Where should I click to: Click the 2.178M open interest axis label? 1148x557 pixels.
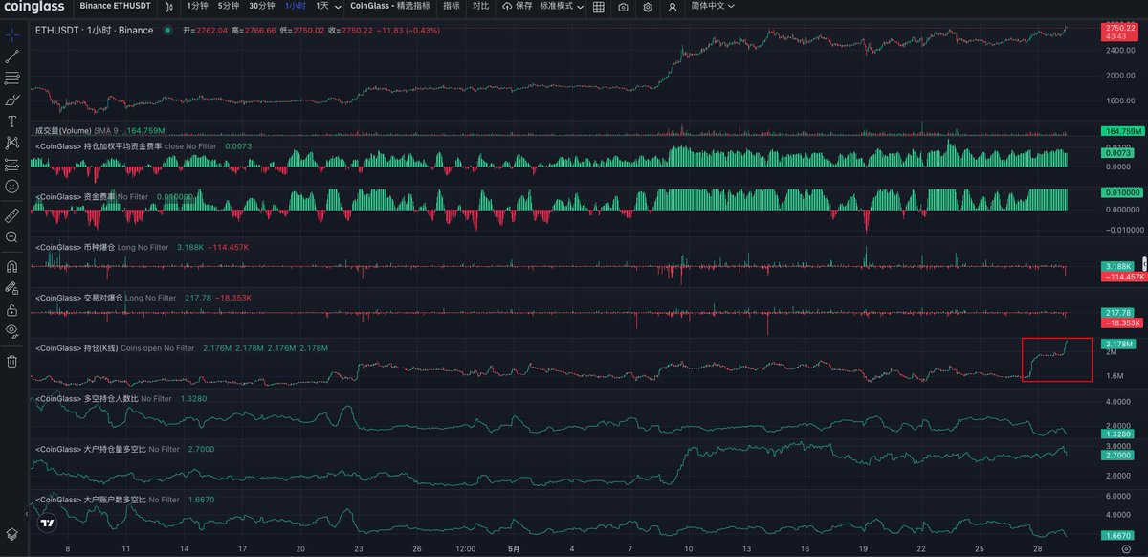1119,344
